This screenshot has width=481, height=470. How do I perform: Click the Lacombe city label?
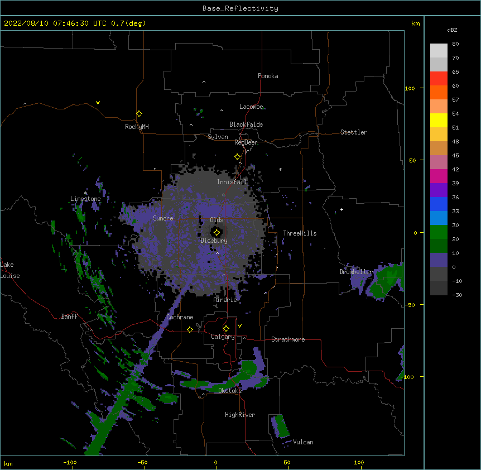[x=251, y=107]
